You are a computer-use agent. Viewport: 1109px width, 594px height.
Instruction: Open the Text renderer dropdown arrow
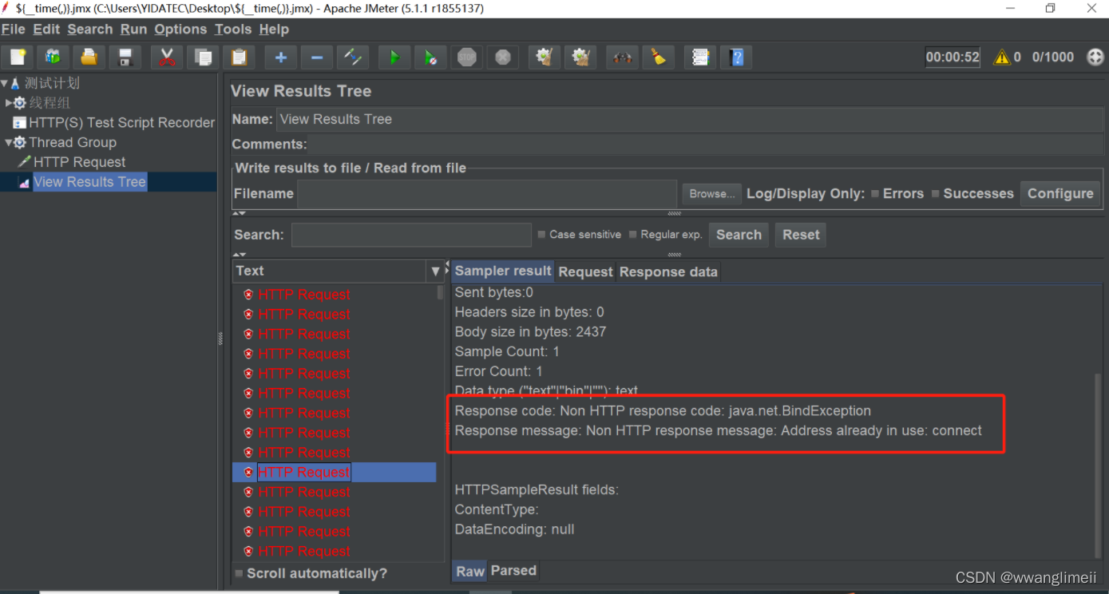point(435,271)
